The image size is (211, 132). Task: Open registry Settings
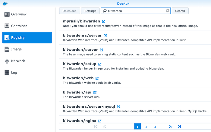90,11
